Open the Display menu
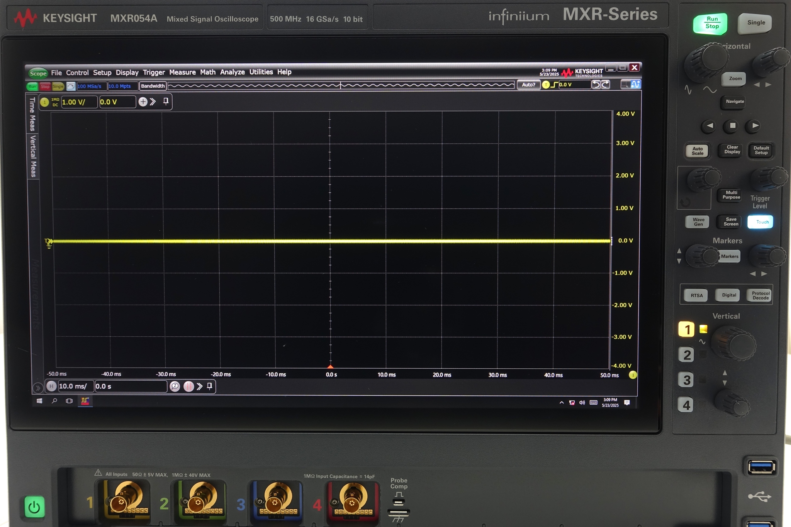The width and height of the screenshot is (791, 527). click(x=127, y=73)
